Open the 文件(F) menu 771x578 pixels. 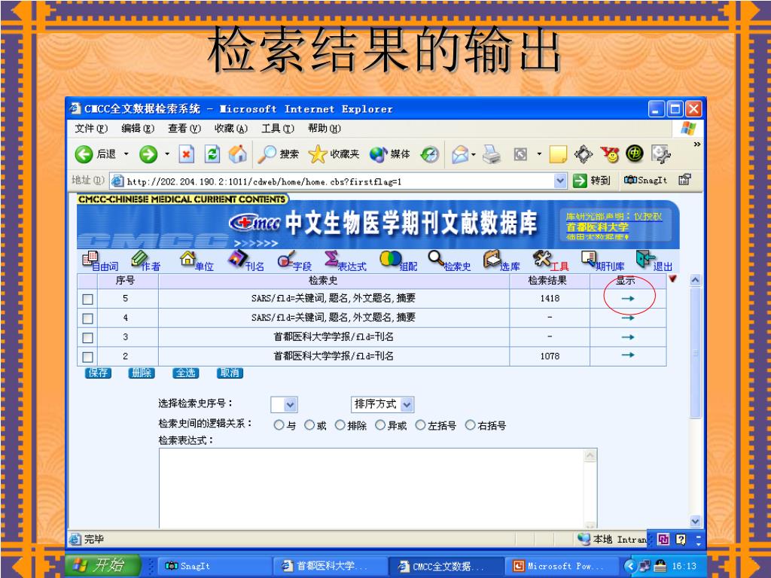[91, 128]
